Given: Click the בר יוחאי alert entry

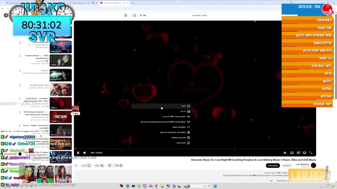Looking at the screenshot, I should coord(307,58).
